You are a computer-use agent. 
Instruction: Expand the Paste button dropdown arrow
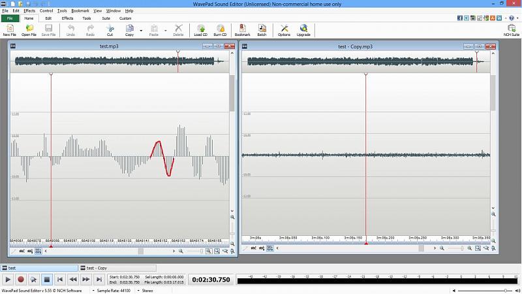166,30
